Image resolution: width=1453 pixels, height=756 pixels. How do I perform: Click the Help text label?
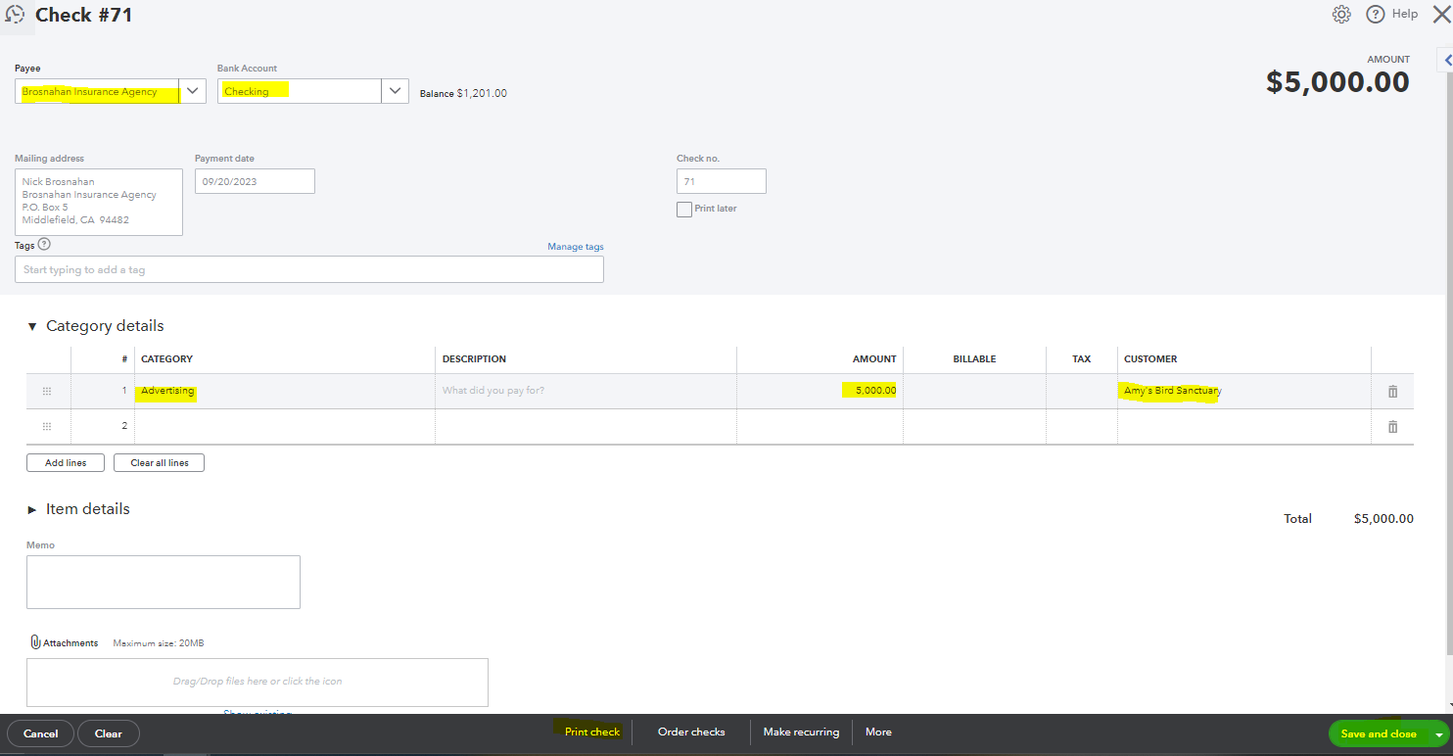[1405, 14]
